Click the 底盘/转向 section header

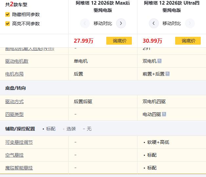[x=15, y=88]
